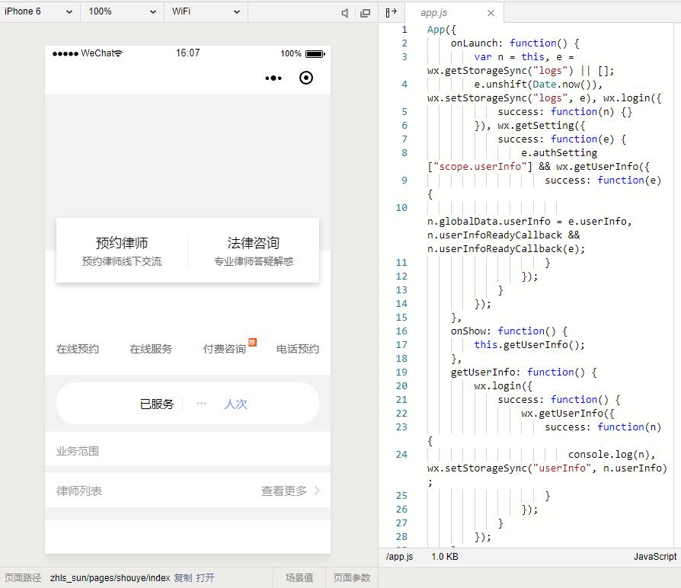Click the 律师列表 section header

click(x=79, y=491)
